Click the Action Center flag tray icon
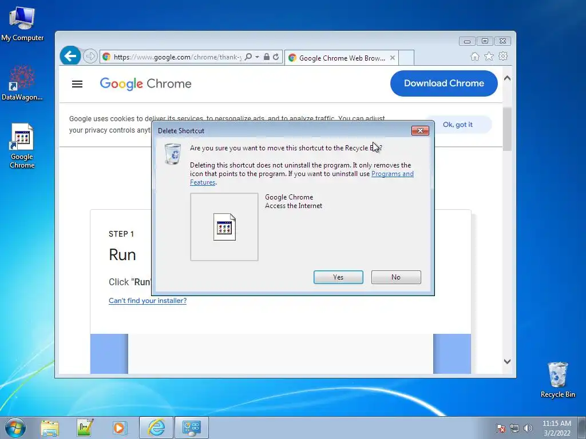 pos(501,428)
